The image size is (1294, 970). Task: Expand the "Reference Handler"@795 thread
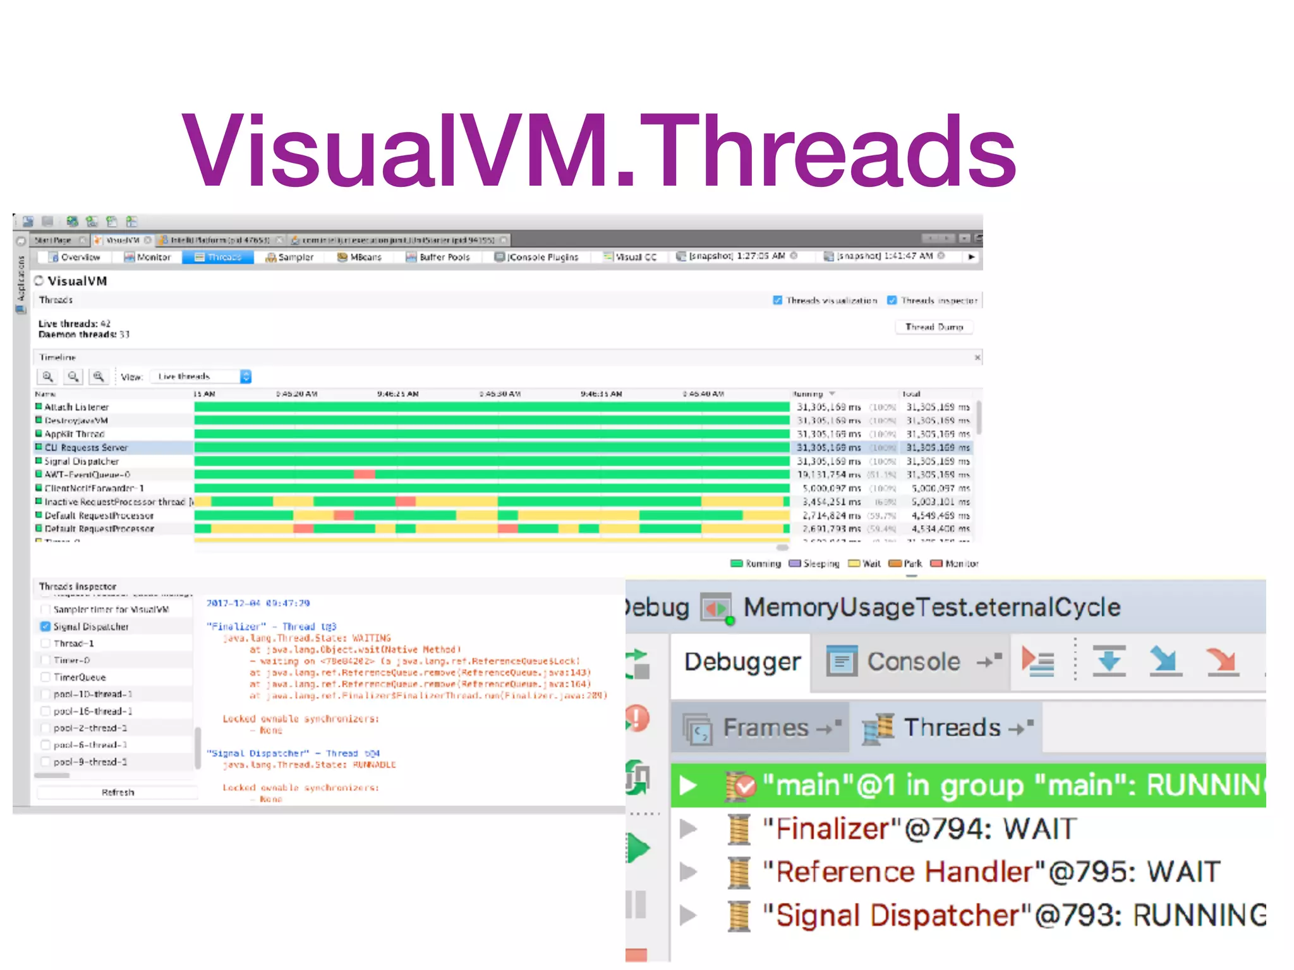pyautogui.click(x=688, y=872)
